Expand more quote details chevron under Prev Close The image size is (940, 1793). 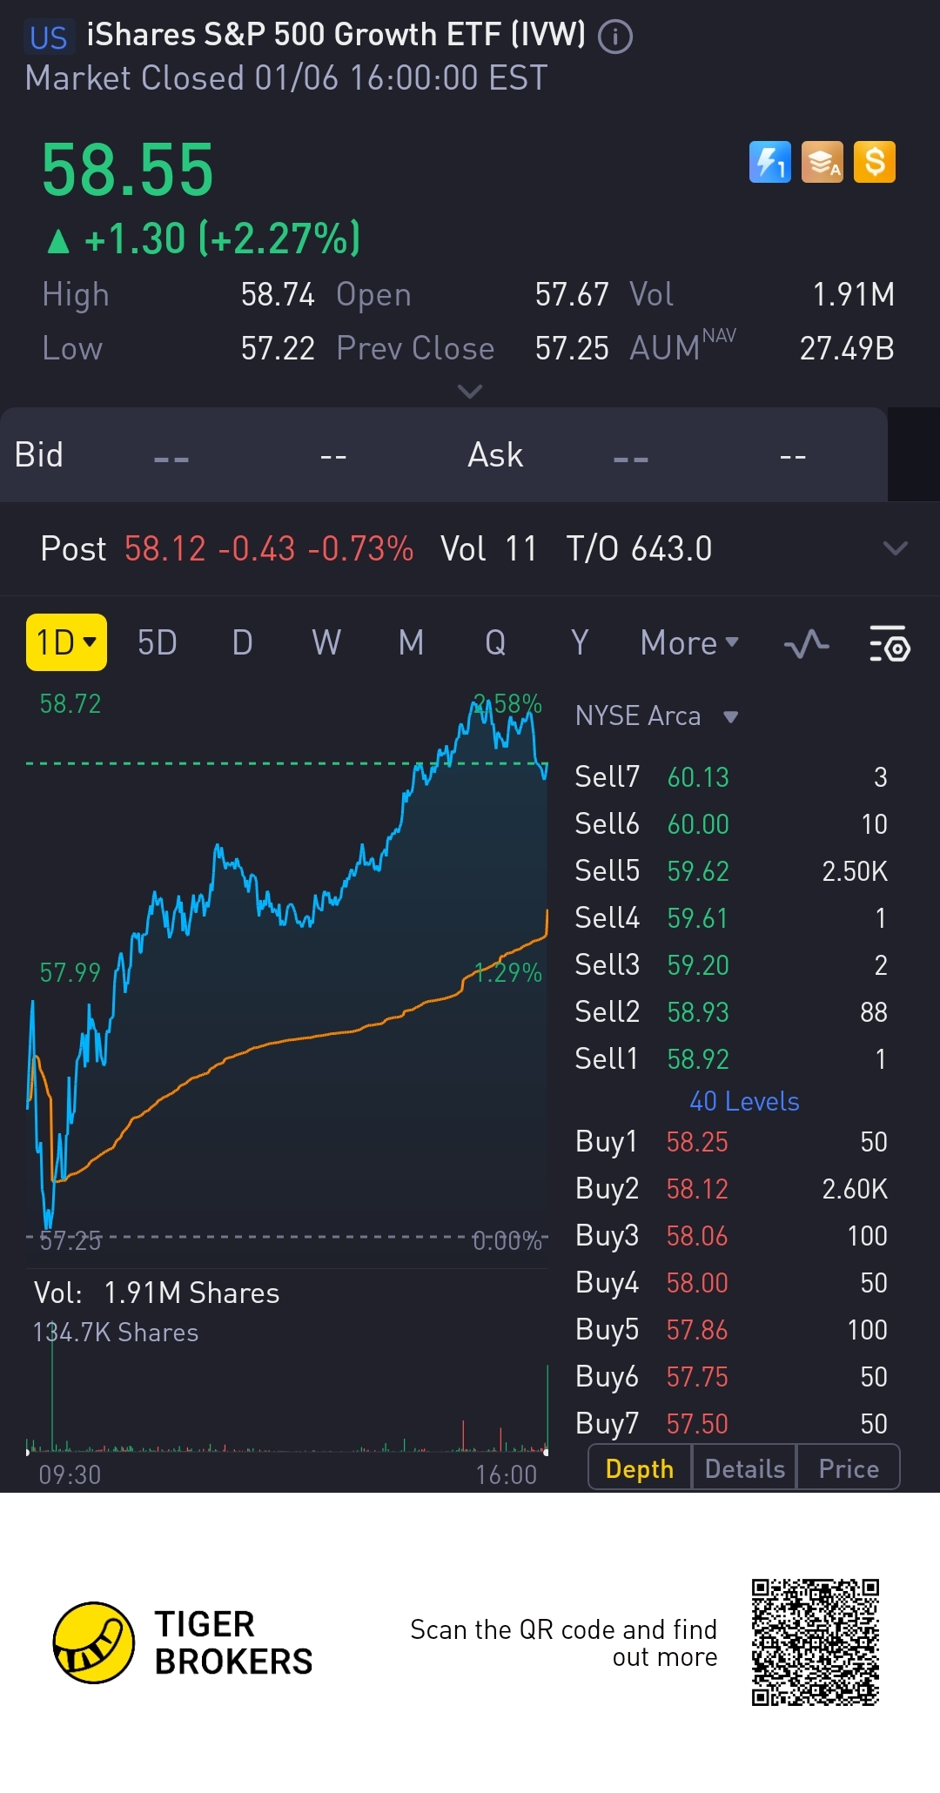click(470, 392)
